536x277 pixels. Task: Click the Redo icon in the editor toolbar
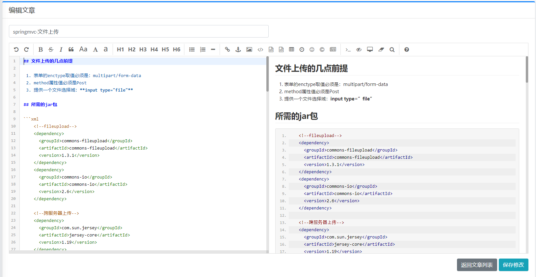[x=26, y=49]
